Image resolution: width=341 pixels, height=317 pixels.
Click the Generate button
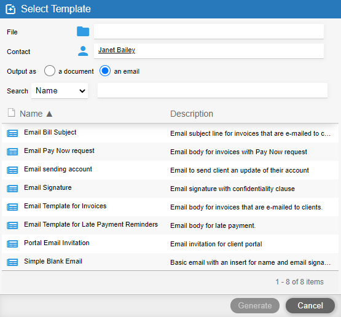click(255, 305)
